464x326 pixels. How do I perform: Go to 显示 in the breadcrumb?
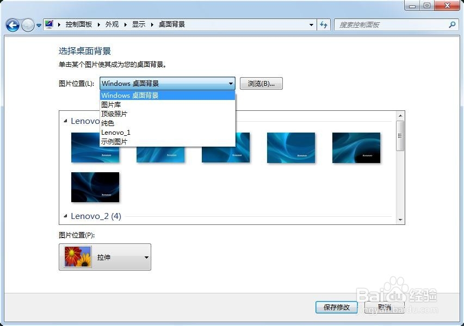click(139, 24)
